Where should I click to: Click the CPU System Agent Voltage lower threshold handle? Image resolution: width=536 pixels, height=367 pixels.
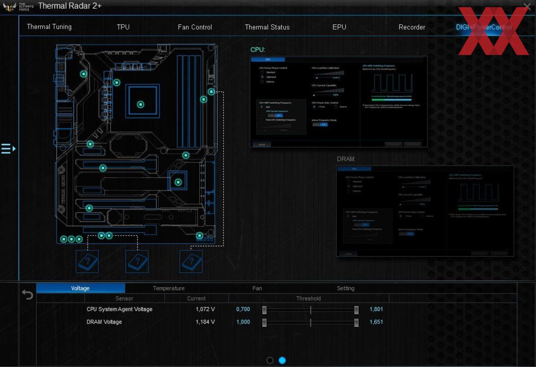[264, 310]
